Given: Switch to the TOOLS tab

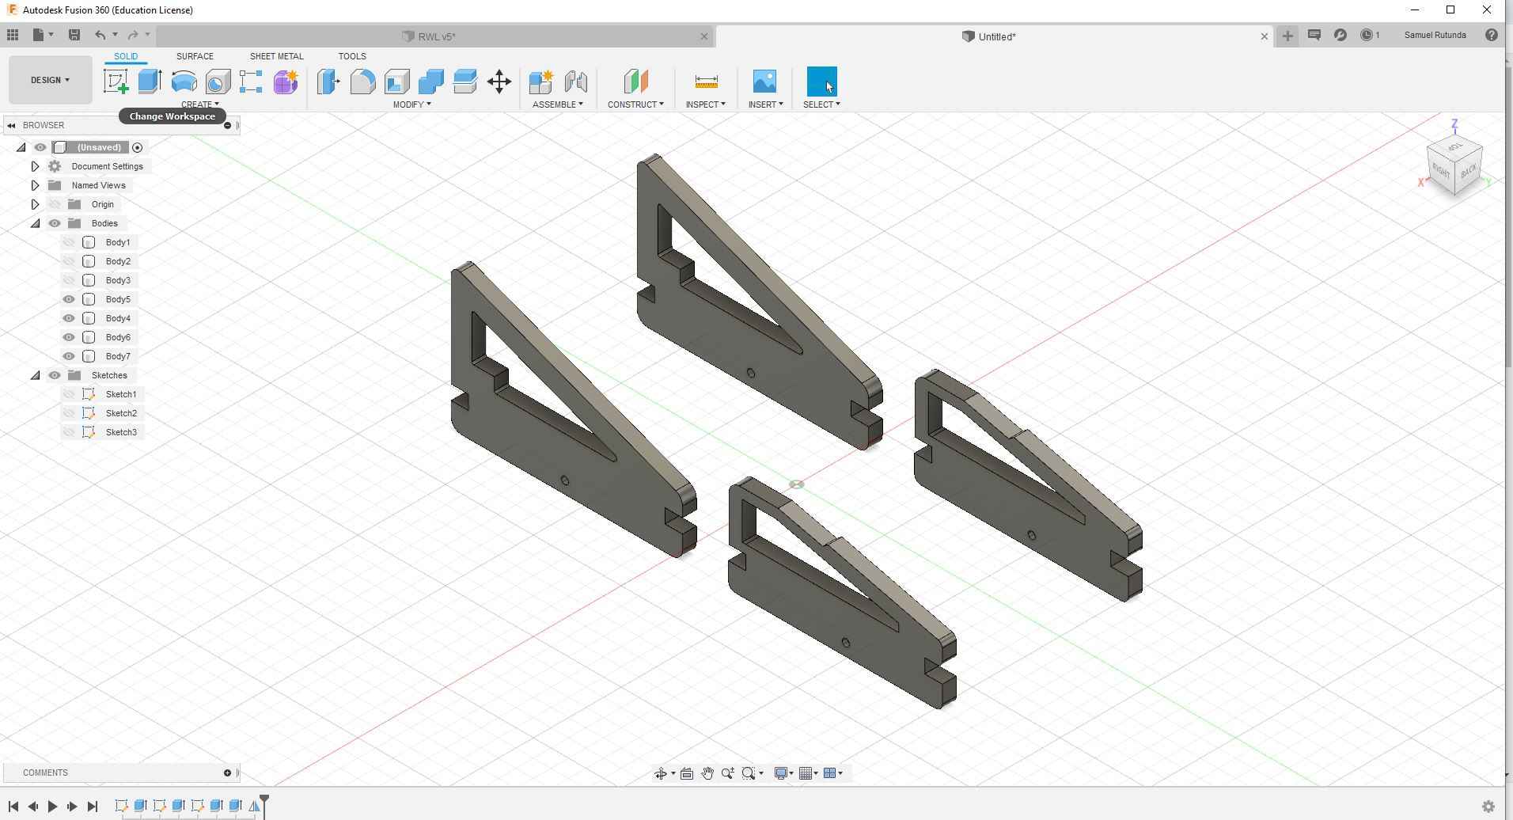Looking at the screenshot, I should tap(352, 56).
